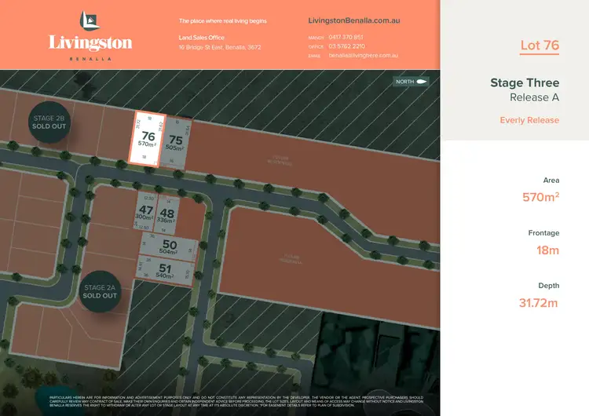Select highlighted Lot 76 on the map
The width and height of the screenshot is (589, 416).
click(147, 139)
